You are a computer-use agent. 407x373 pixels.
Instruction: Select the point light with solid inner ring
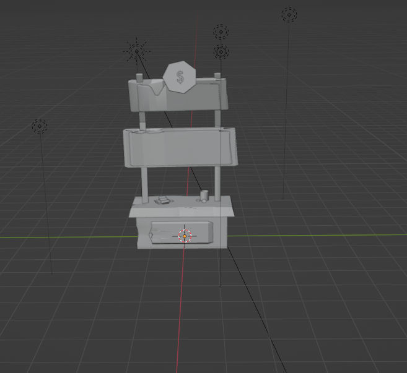point(221,52)
